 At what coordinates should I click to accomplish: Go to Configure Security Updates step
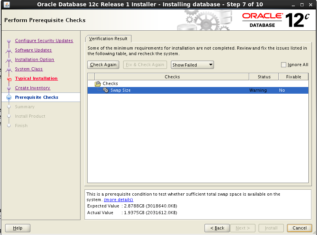(44, 41)
